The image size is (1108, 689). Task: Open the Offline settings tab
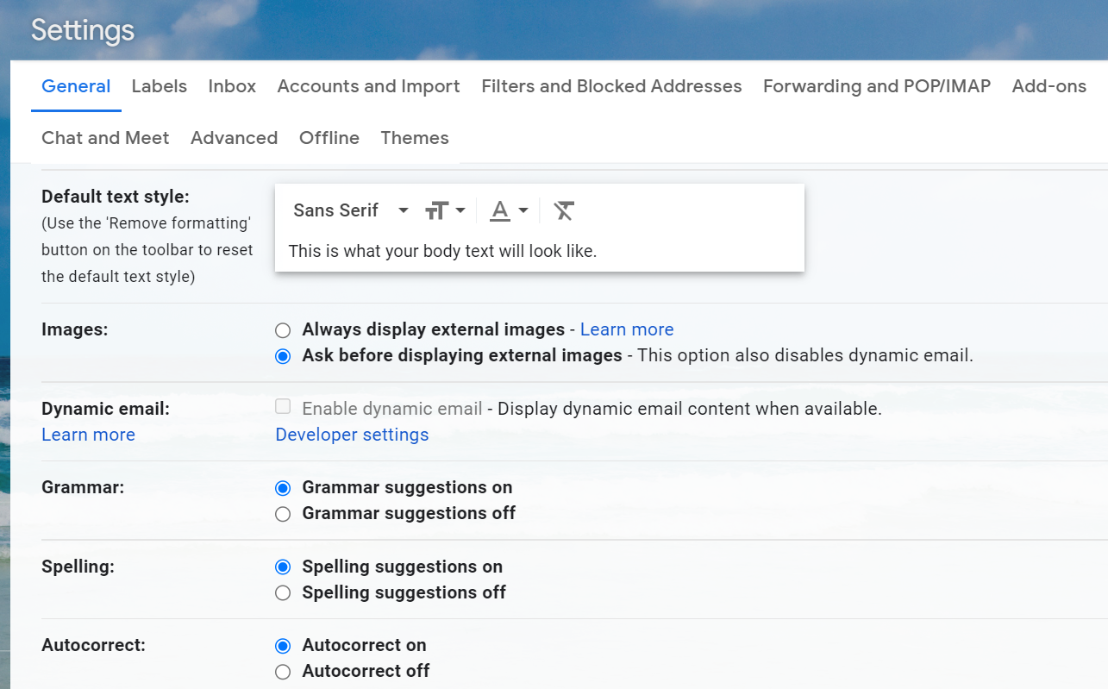[329, 138]
